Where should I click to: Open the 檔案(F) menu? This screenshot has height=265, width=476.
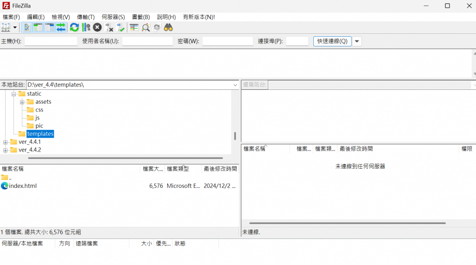pyautogui.click(x=11, y=17)
